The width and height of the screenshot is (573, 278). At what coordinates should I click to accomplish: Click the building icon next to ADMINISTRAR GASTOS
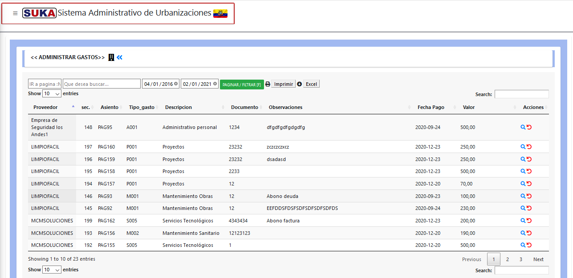(x=111, y=57)
